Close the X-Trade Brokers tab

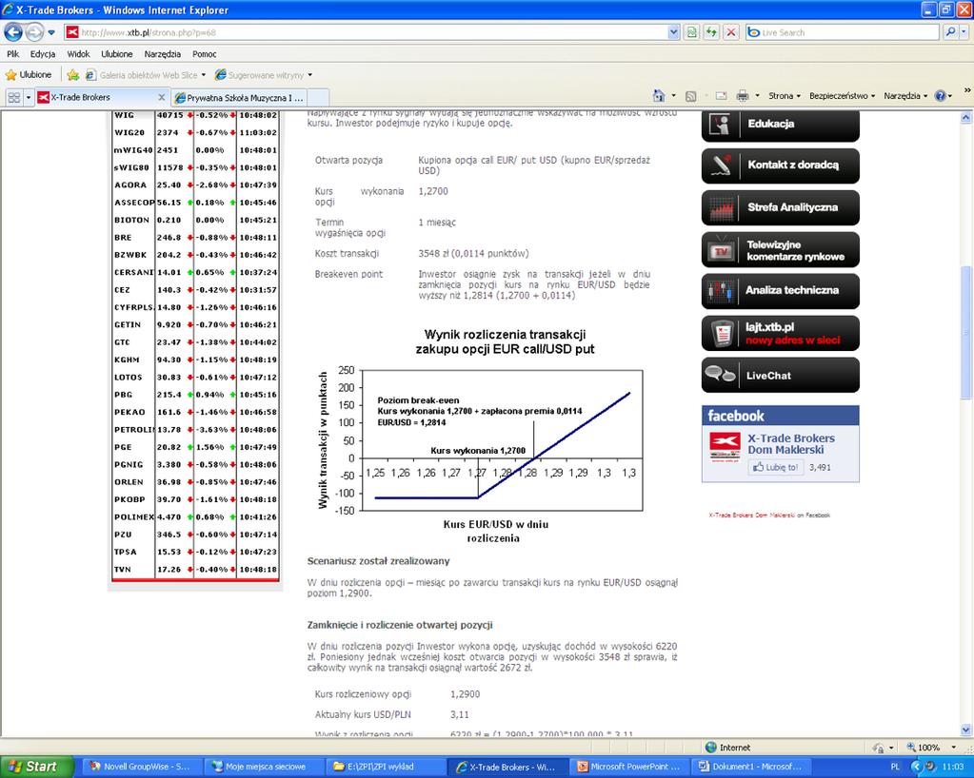point(162,97)
